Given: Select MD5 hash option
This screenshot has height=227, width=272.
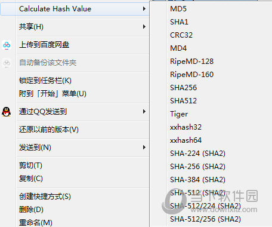Looking at the screenshot, I should 211,9.
